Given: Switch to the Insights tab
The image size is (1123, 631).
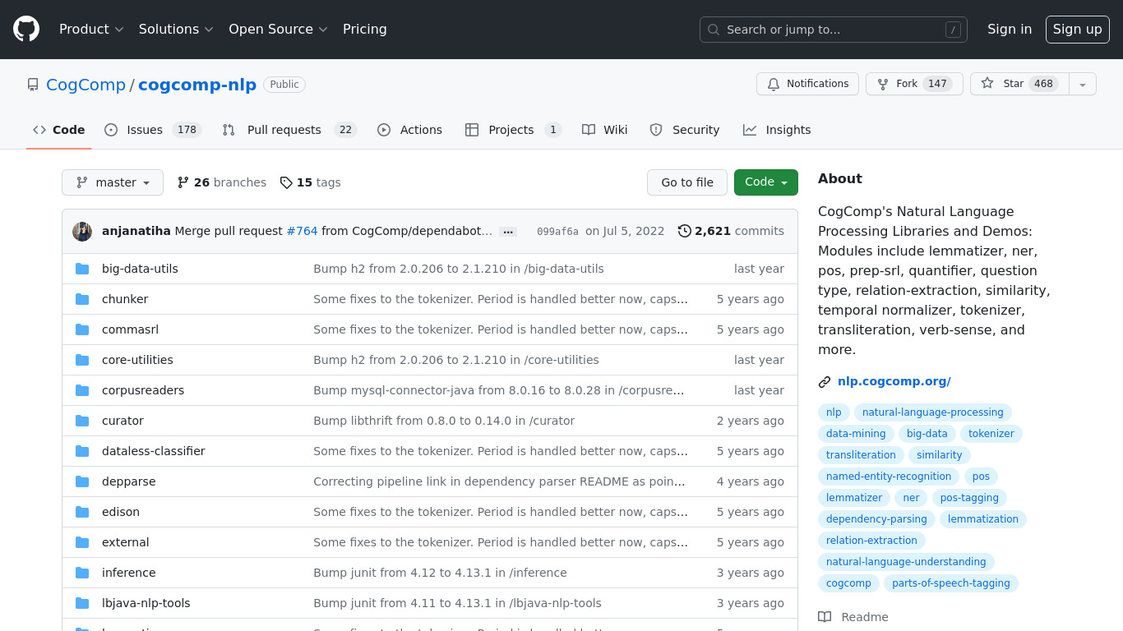Looking at the screenshot, I should [x=777, y=130].
